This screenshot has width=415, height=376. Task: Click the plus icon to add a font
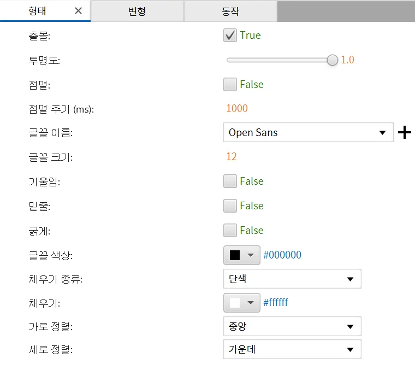pyautogui.click(x=405, y=132)
